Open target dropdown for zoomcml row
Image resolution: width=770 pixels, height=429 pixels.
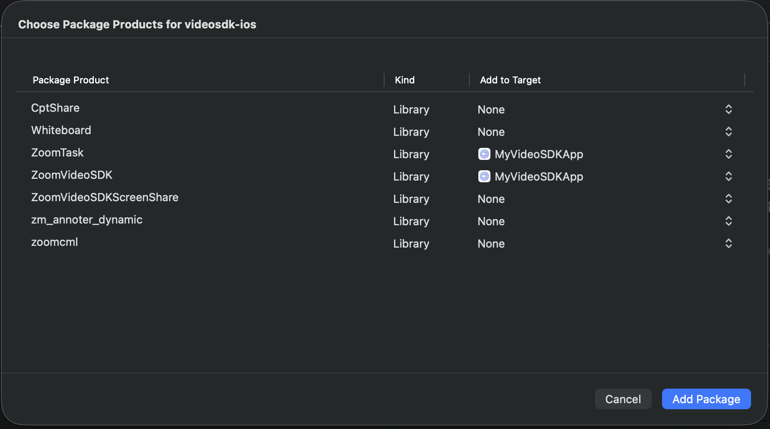[x=728, y=243]
